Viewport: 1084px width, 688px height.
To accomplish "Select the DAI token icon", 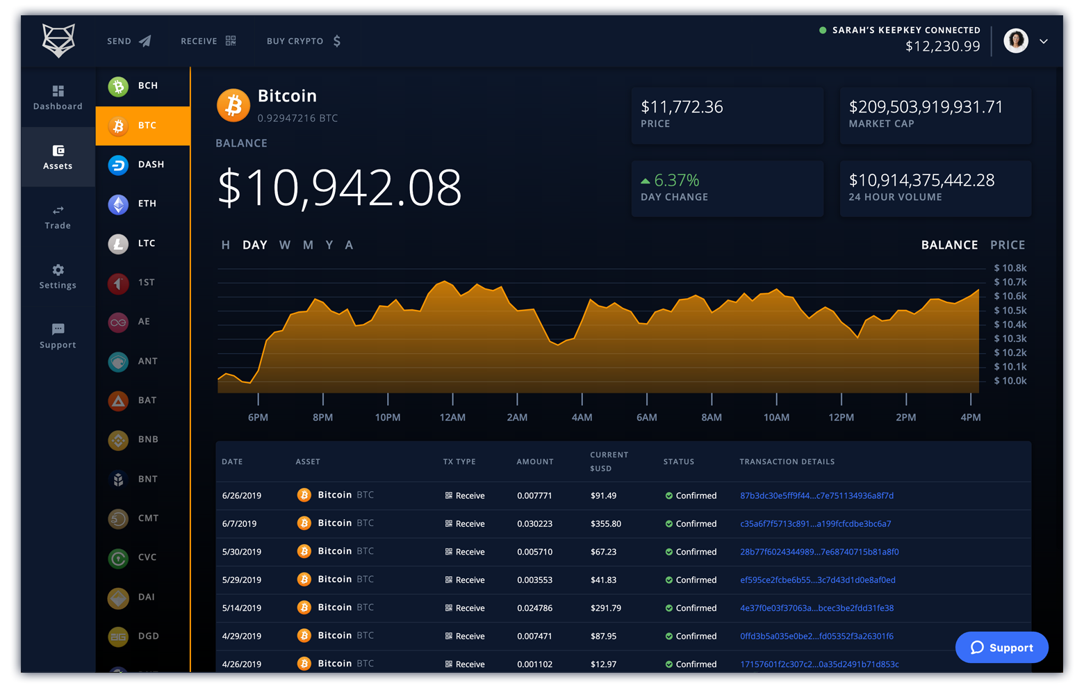I will [118, 598].
